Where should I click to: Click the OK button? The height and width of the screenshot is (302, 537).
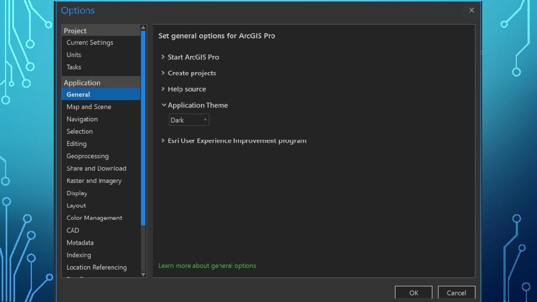(413, 292)
